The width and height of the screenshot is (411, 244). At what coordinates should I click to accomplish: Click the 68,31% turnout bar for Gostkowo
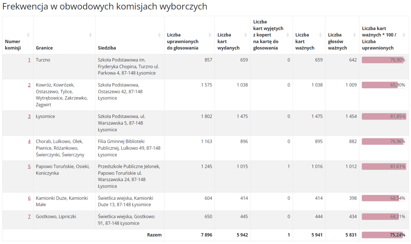pyautogui.click(x=384, y=217)
